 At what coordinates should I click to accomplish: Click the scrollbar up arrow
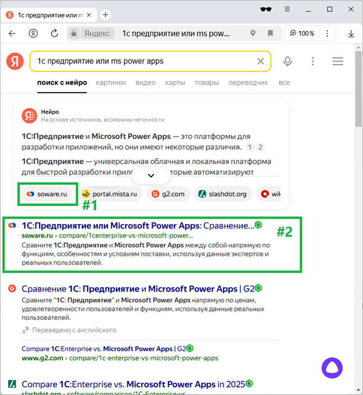tap(358, 47)
